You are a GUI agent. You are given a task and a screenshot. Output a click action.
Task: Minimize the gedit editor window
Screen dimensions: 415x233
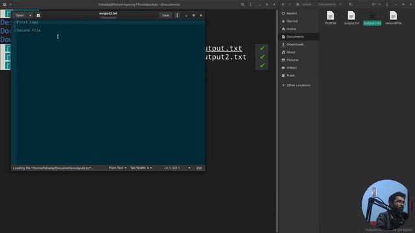186,16
